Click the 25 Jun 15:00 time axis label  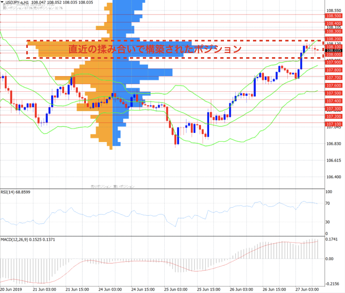coord(209,289)
